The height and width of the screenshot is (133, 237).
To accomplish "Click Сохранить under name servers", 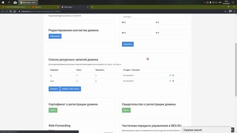I will [x=128, y=44].
